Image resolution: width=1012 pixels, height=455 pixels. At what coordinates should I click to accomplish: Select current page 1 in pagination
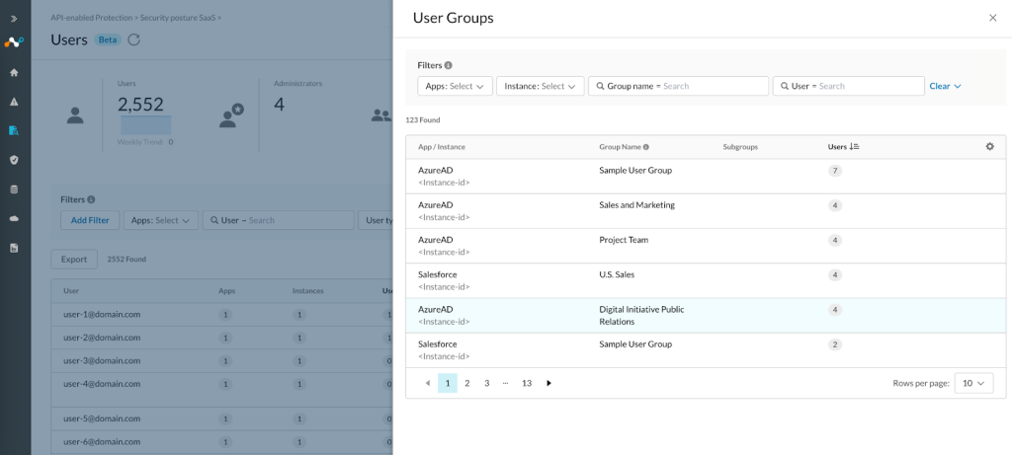point(448,383)
